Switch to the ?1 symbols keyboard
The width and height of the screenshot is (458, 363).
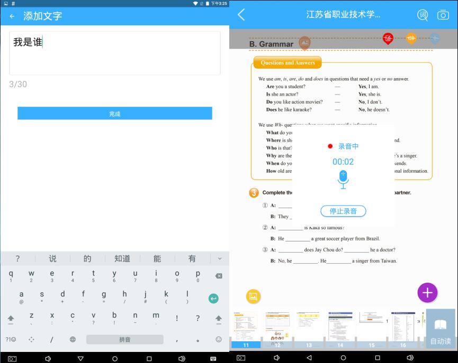pyautogui.click(x=11, y=339)
